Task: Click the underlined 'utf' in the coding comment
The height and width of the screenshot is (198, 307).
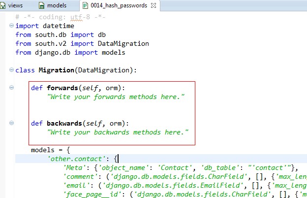Action: (x=76, y=17)
